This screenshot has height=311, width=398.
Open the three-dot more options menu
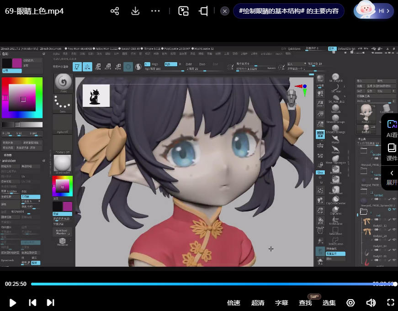(155, 11)
